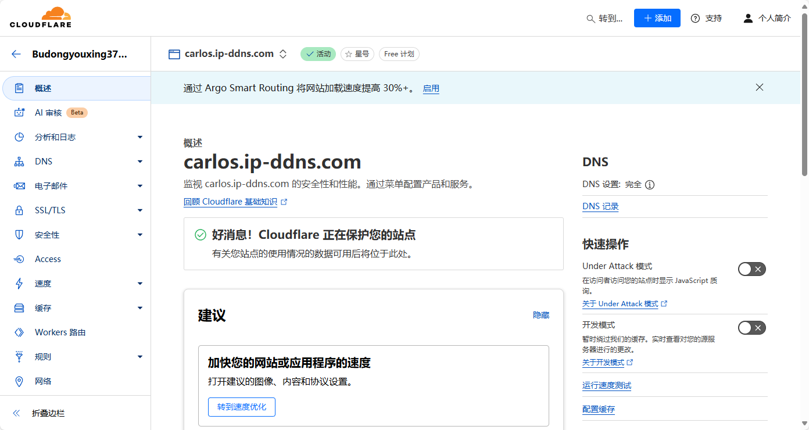
Task: Click 转到速度优化 button
Action: tap(242, 407)
